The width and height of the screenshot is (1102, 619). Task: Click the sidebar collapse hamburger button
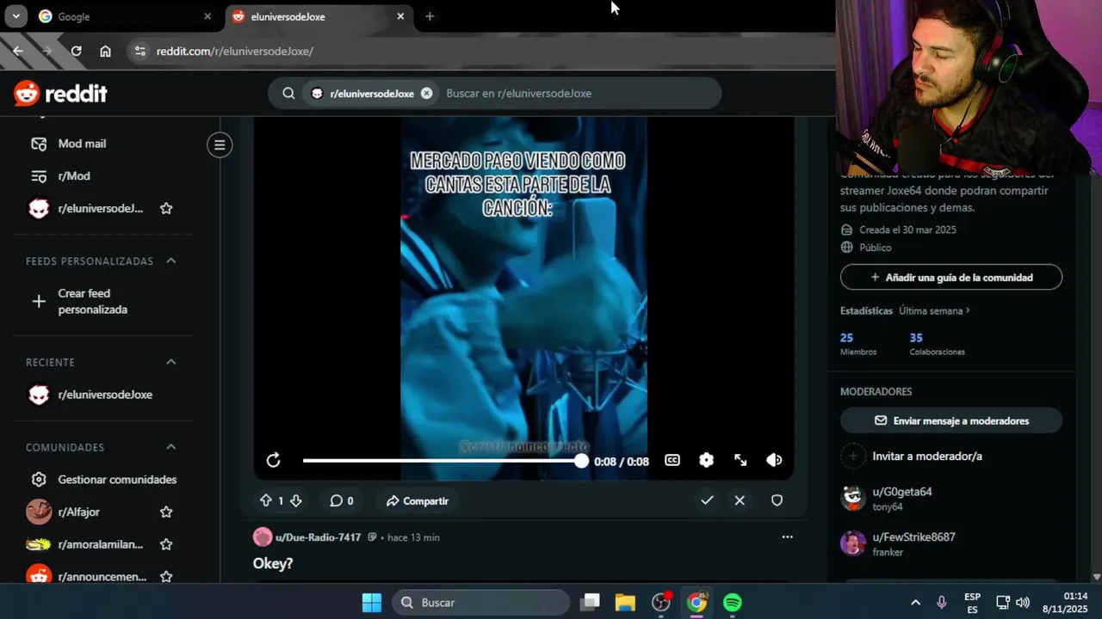tap(220, 145)
